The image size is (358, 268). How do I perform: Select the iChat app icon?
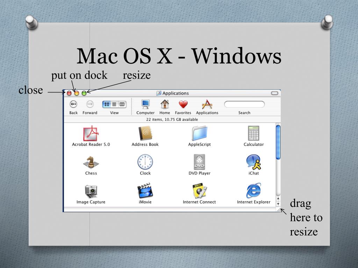coord(254,162)
